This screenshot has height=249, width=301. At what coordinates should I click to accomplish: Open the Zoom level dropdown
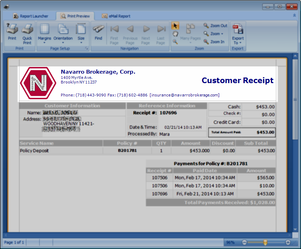pyautogui.click(x=215, y=34)
